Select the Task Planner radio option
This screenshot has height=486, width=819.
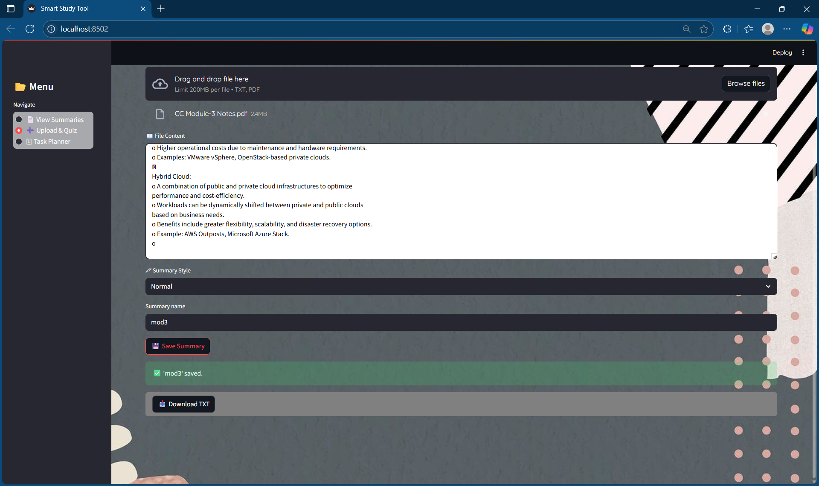tap(19, 142)
